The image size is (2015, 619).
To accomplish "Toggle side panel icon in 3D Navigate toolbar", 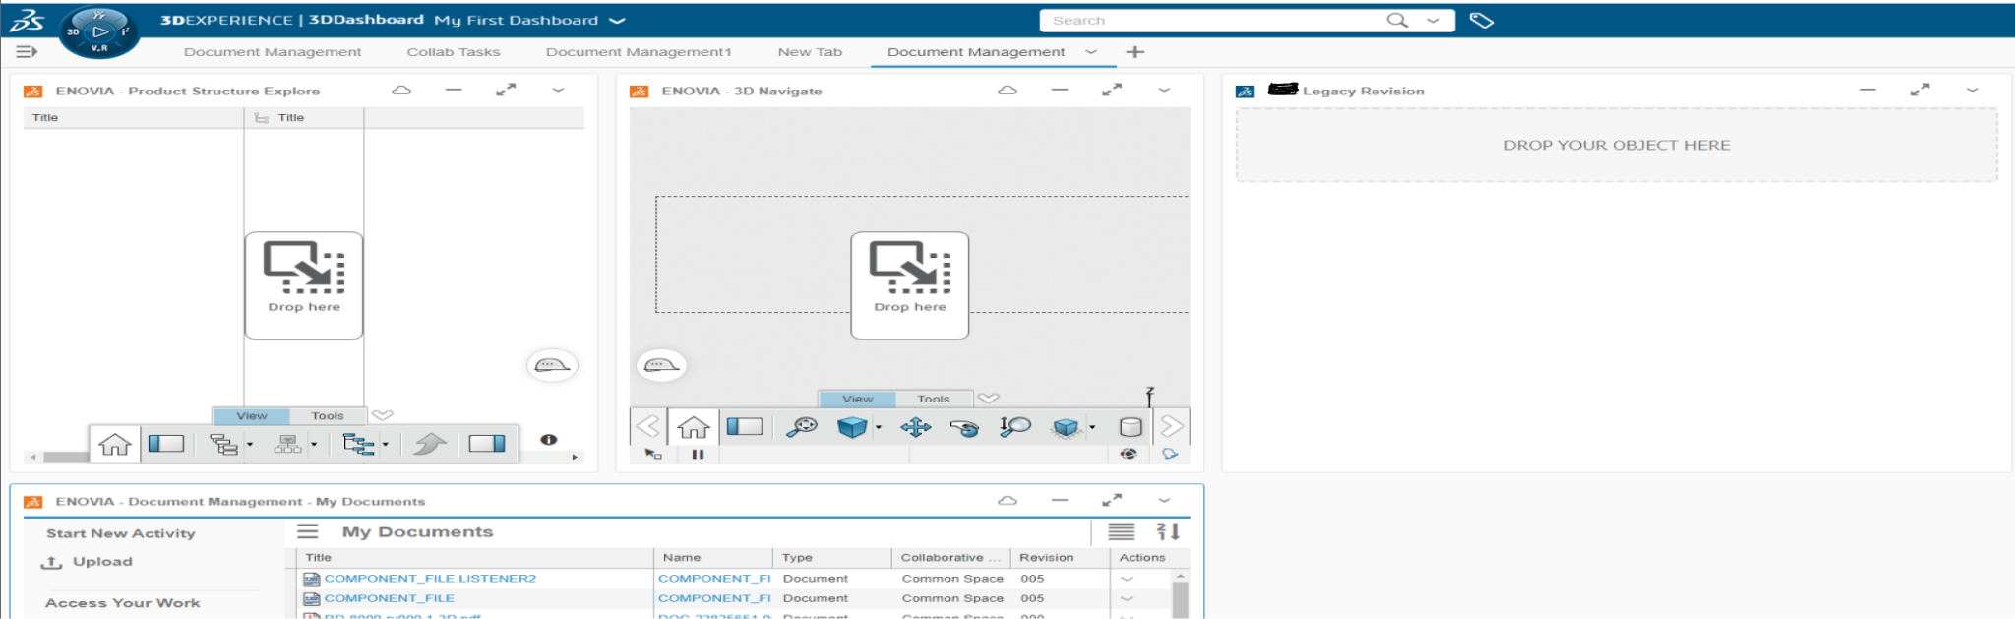I will coord(745,426).
